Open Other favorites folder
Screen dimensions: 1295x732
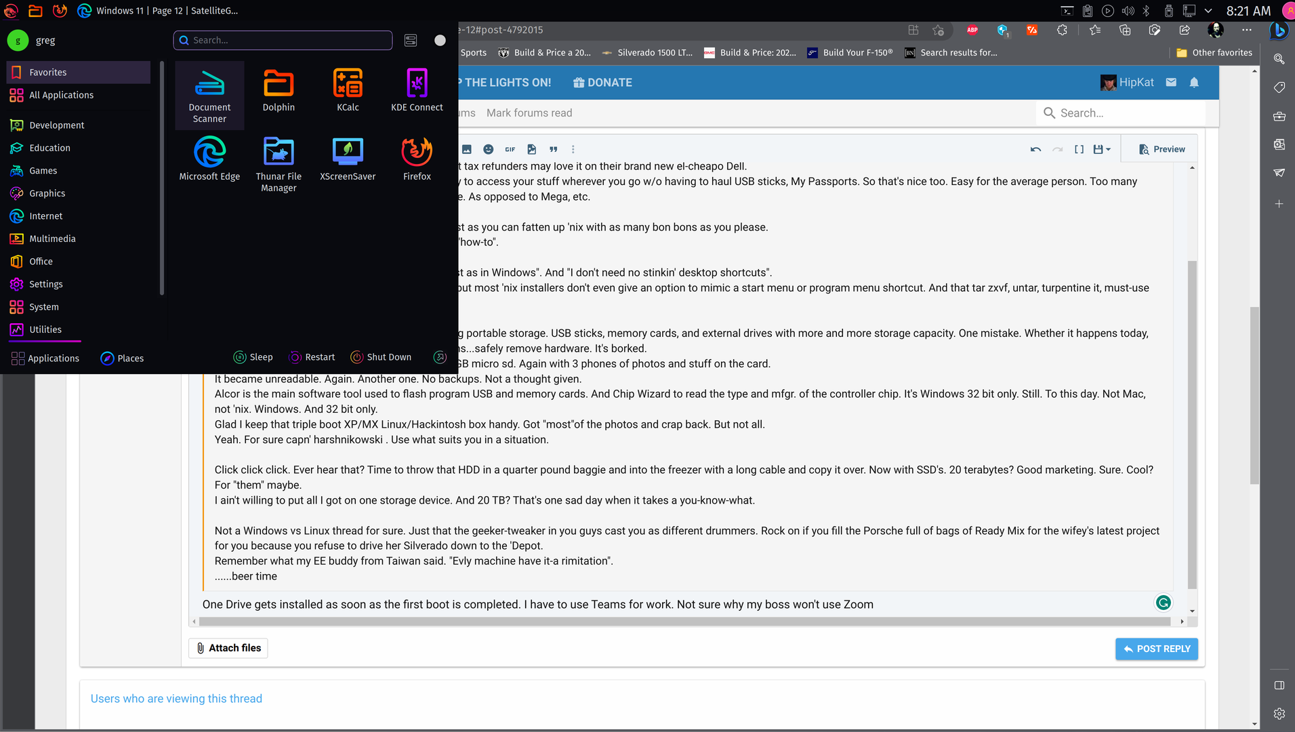pos(1214,53)
